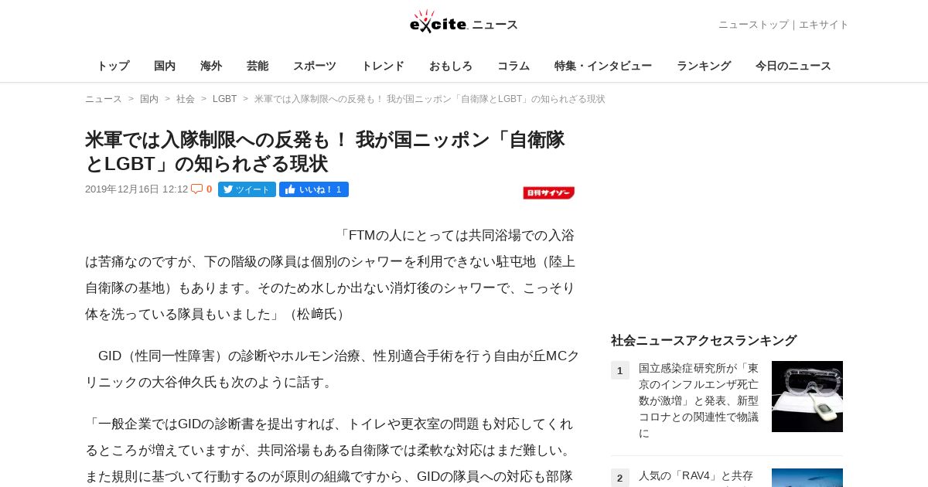Click the LGBT breadcrumb link

[x=225, y=99]
